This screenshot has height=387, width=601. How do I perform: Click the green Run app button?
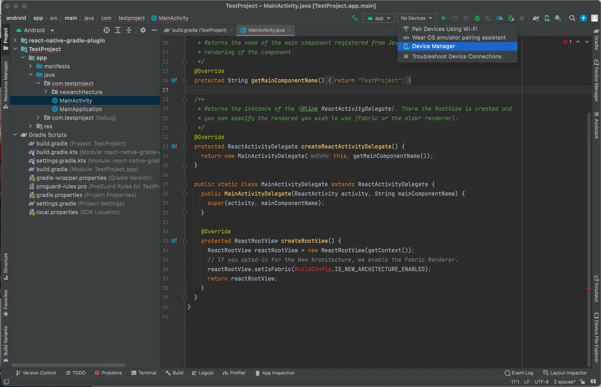pos(444,18)
